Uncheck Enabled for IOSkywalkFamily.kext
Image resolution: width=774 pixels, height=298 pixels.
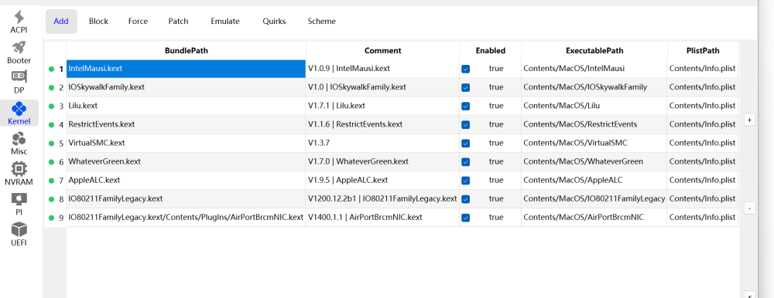pyautogui.click(x=465, y=87)
